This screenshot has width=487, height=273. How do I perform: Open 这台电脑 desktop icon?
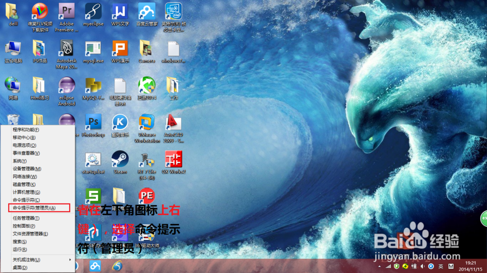point(13,51)
